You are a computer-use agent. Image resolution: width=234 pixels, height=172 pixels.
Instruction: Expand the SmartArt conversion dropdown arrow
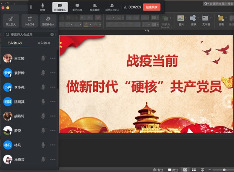tap(170, 18)
